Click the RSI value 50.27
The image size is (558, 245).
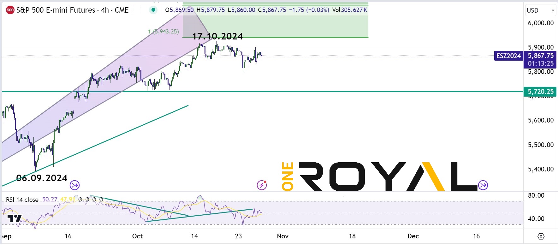tap(50, 200)
